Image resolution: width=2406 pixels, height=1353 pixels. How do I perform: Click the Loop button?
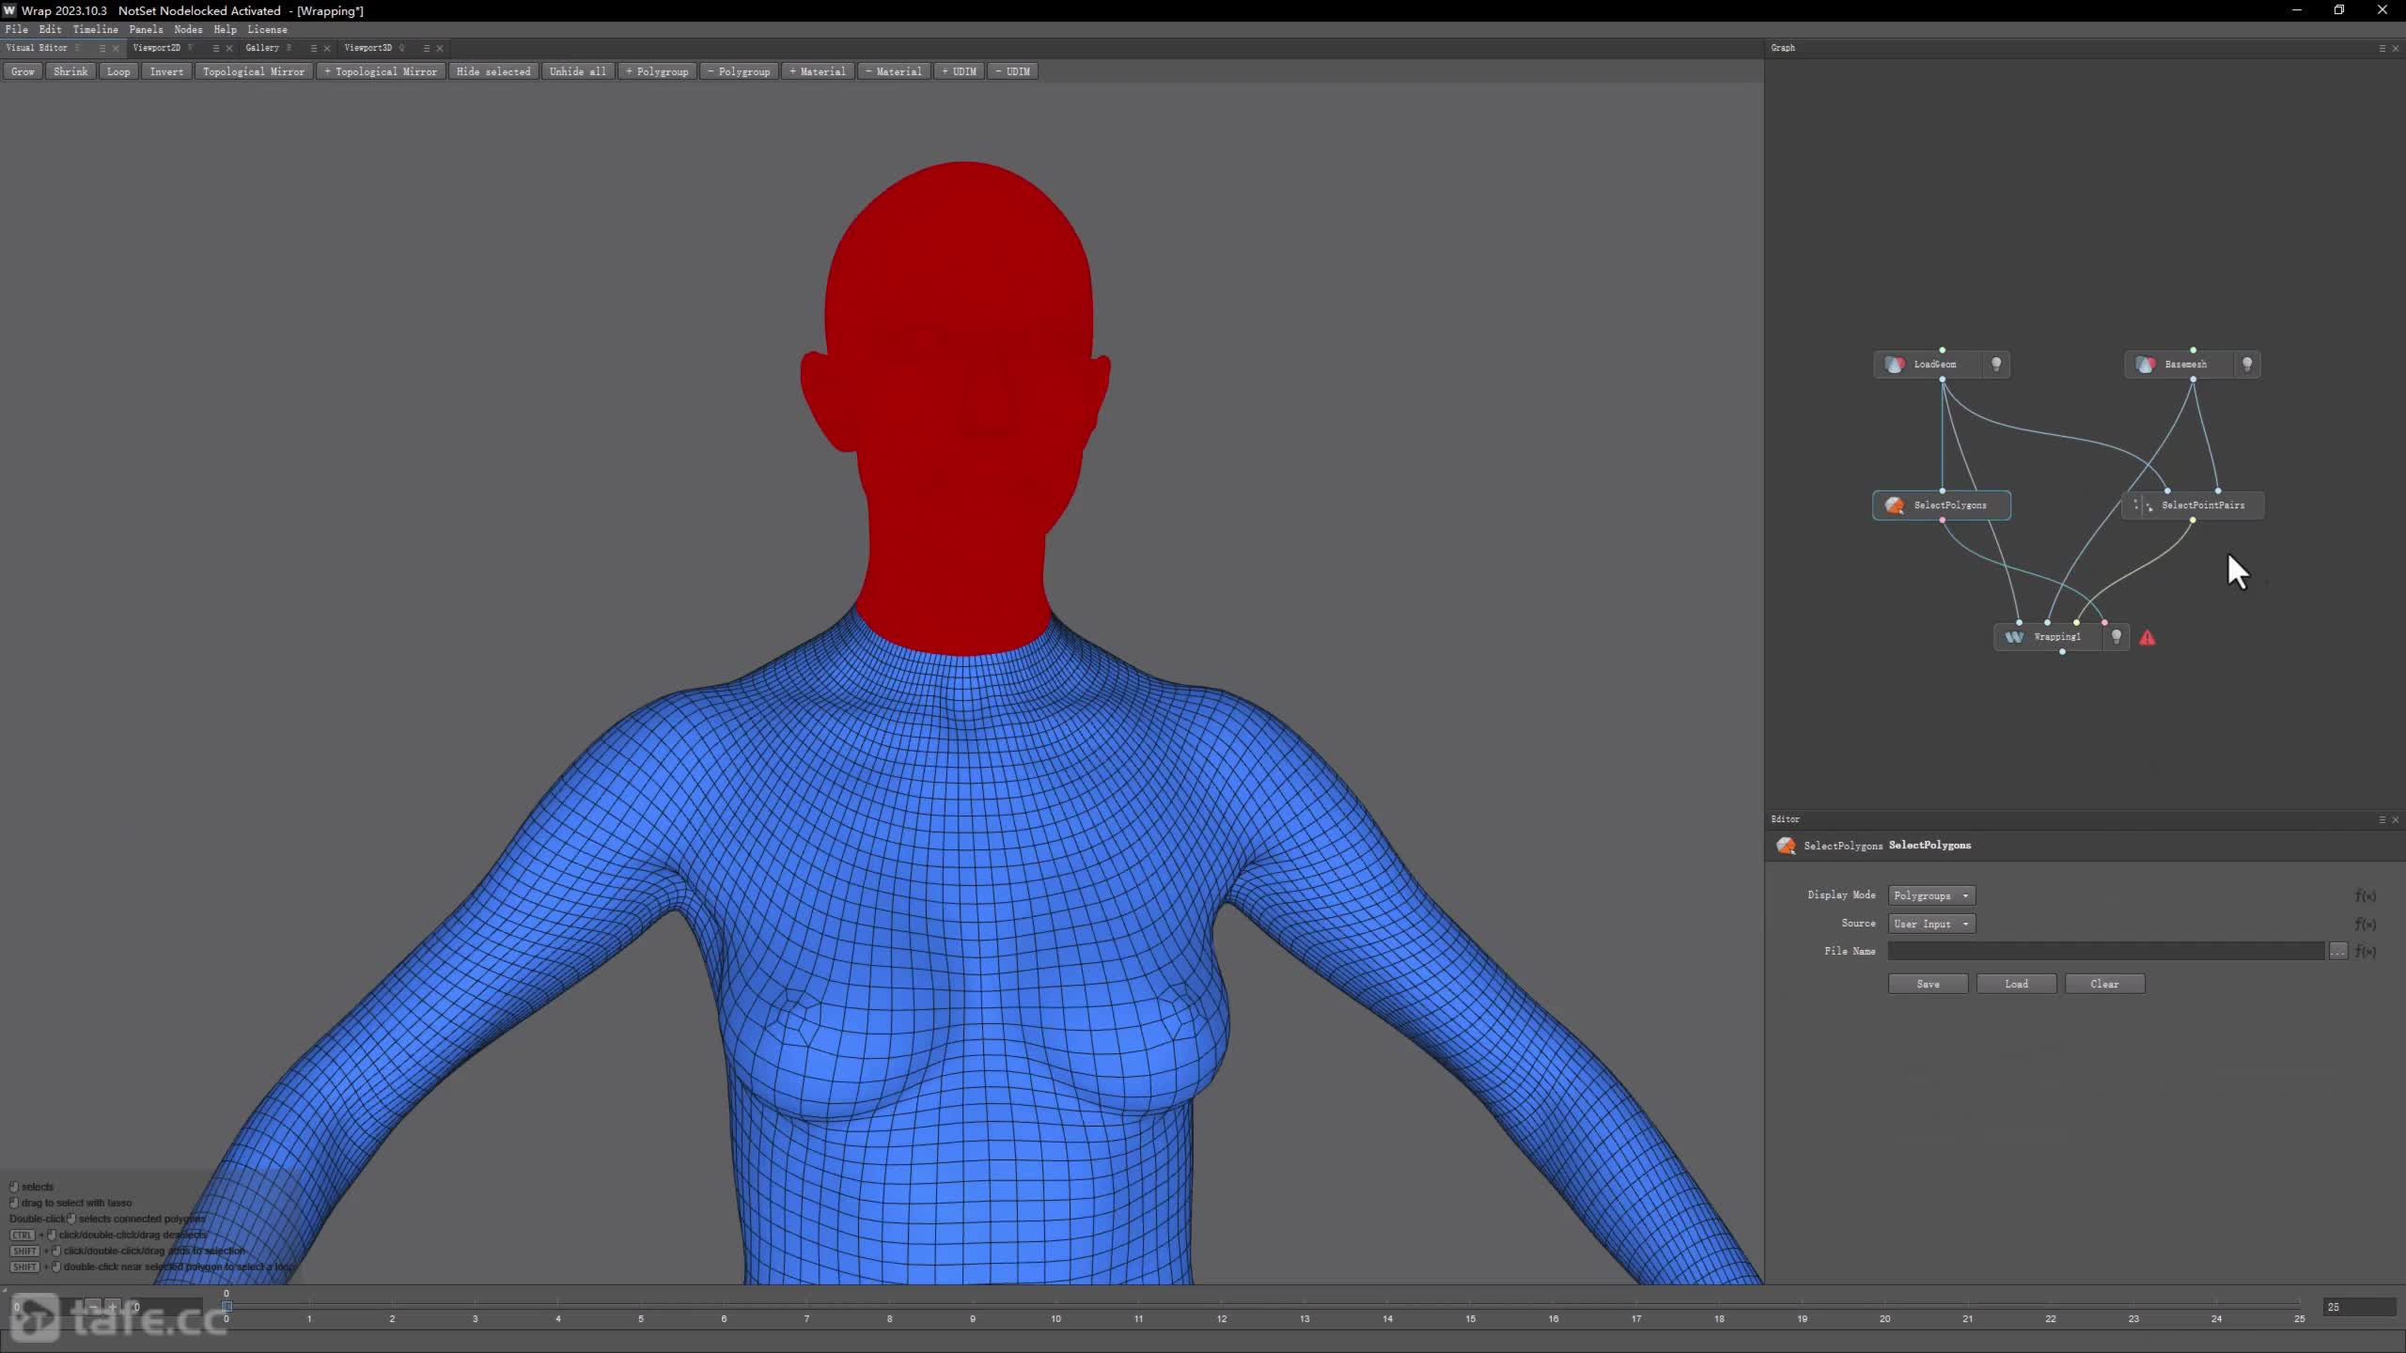[x=118, y=71]
